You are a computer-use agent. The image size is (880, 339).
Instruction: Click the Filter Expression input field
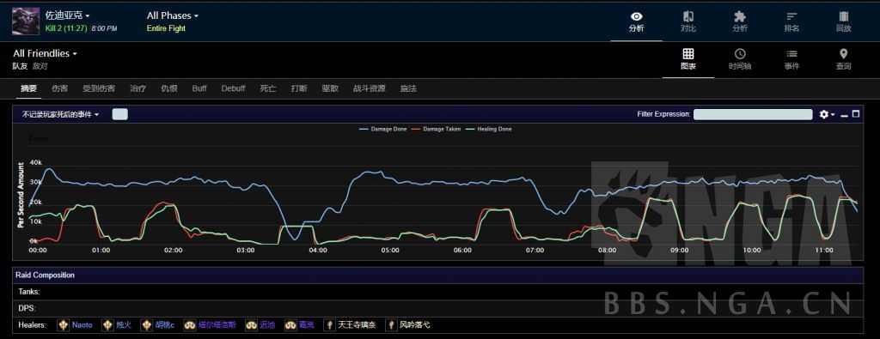pyautogui.click(x=753, y=114)
